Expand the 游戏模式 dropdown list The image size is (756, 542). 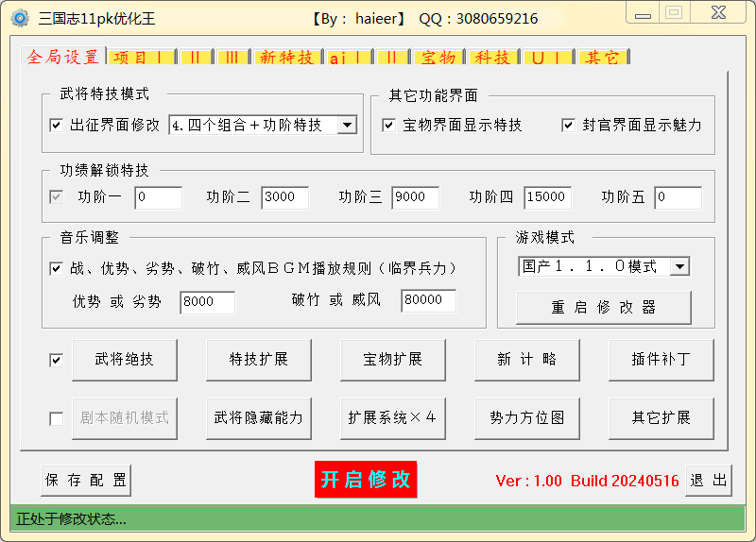click(679, 267)
